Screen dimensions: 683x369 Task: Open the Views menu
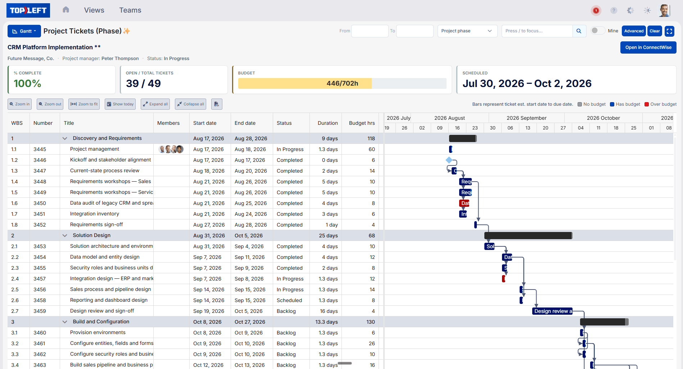click(x=94, y=10)
